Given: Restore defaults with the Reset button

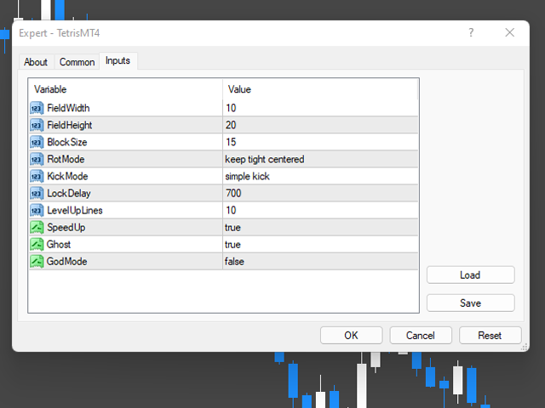Looking at the screenshot, I should [490, 336].
